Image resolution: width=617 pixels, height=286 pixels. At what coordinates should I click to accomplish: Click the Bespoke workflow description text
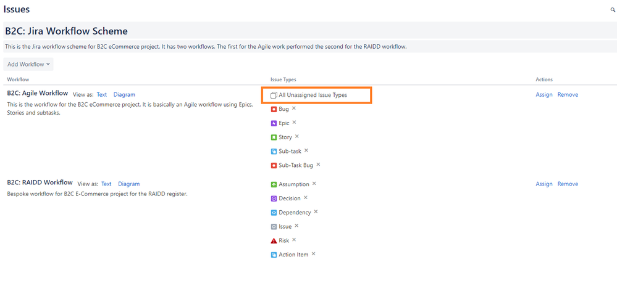pyautogui.click(x=97, y=194)
